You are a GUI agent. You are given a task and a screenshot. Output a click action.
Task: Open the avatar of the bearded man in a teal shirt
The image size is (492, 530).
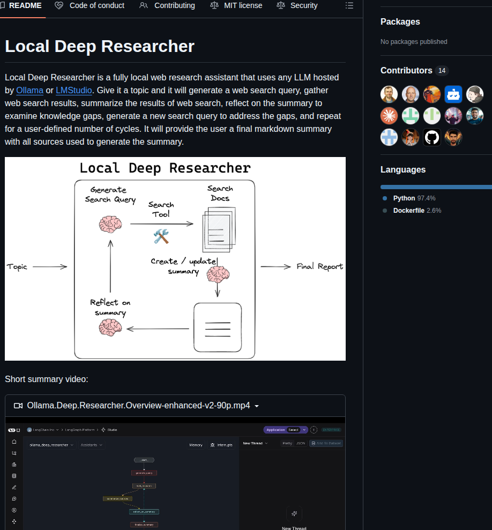click(475, 116)
